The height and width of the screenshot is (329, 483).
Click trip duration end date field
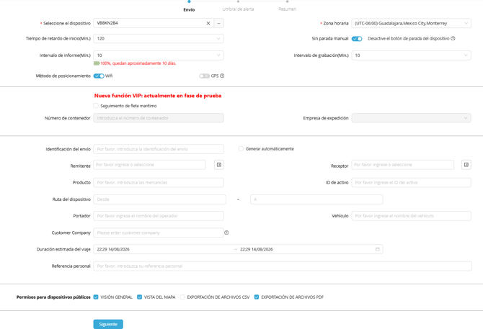(257, 249)
